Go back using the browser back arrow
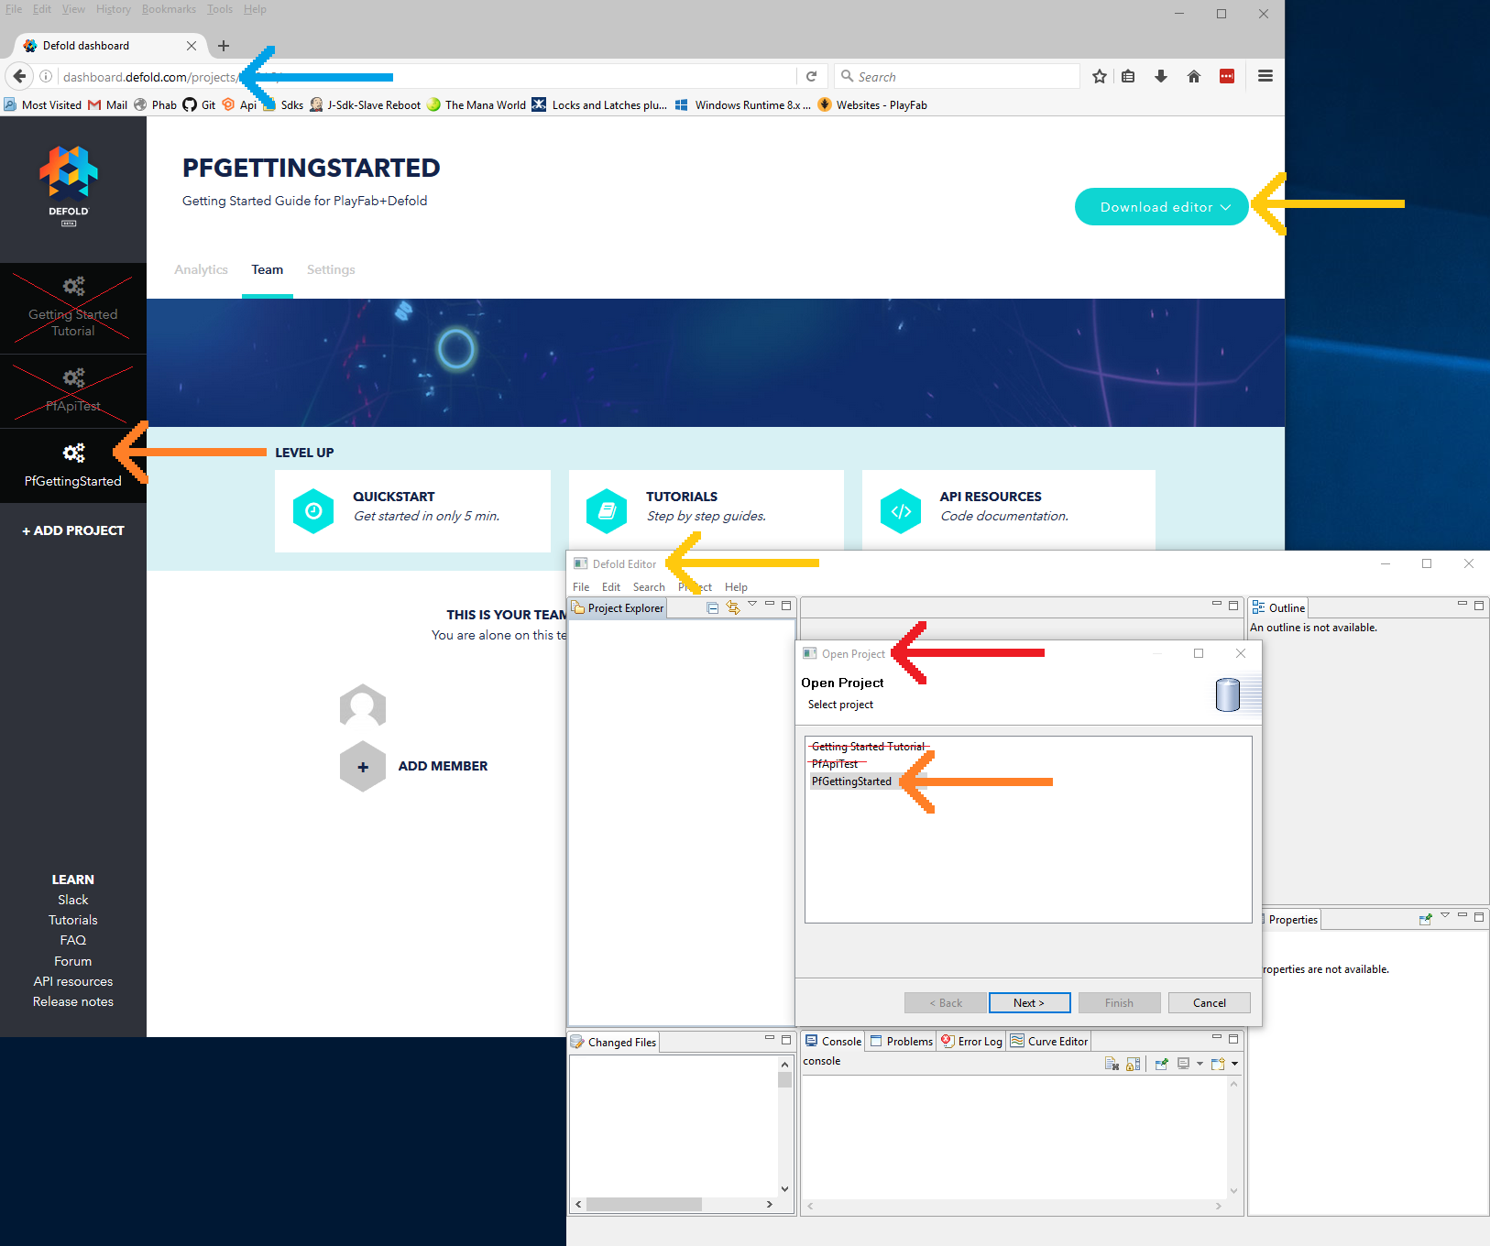The image size is (1490, 1246). 19,76
